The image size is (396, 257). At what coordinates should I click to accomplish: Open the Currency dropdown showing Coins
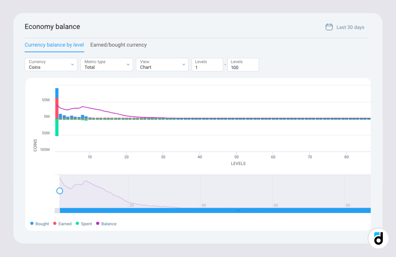[x=51, y=65]
